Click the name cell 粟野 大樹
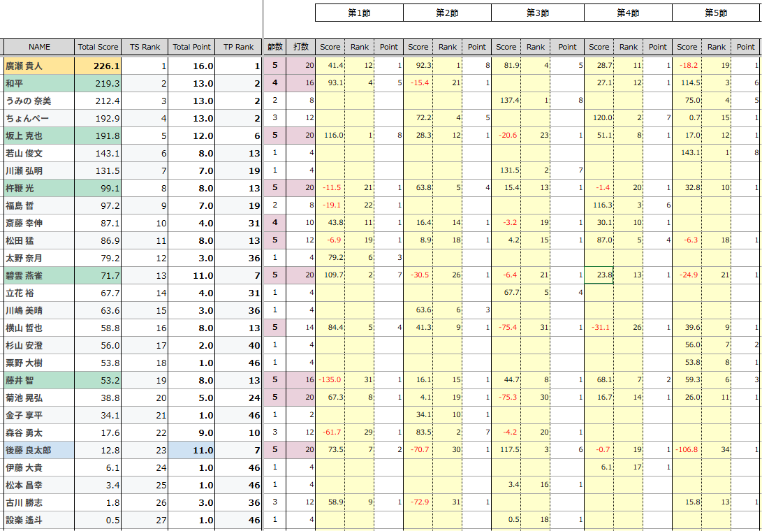Viewport: 762px width, 531px height. (x=39, y=363)
